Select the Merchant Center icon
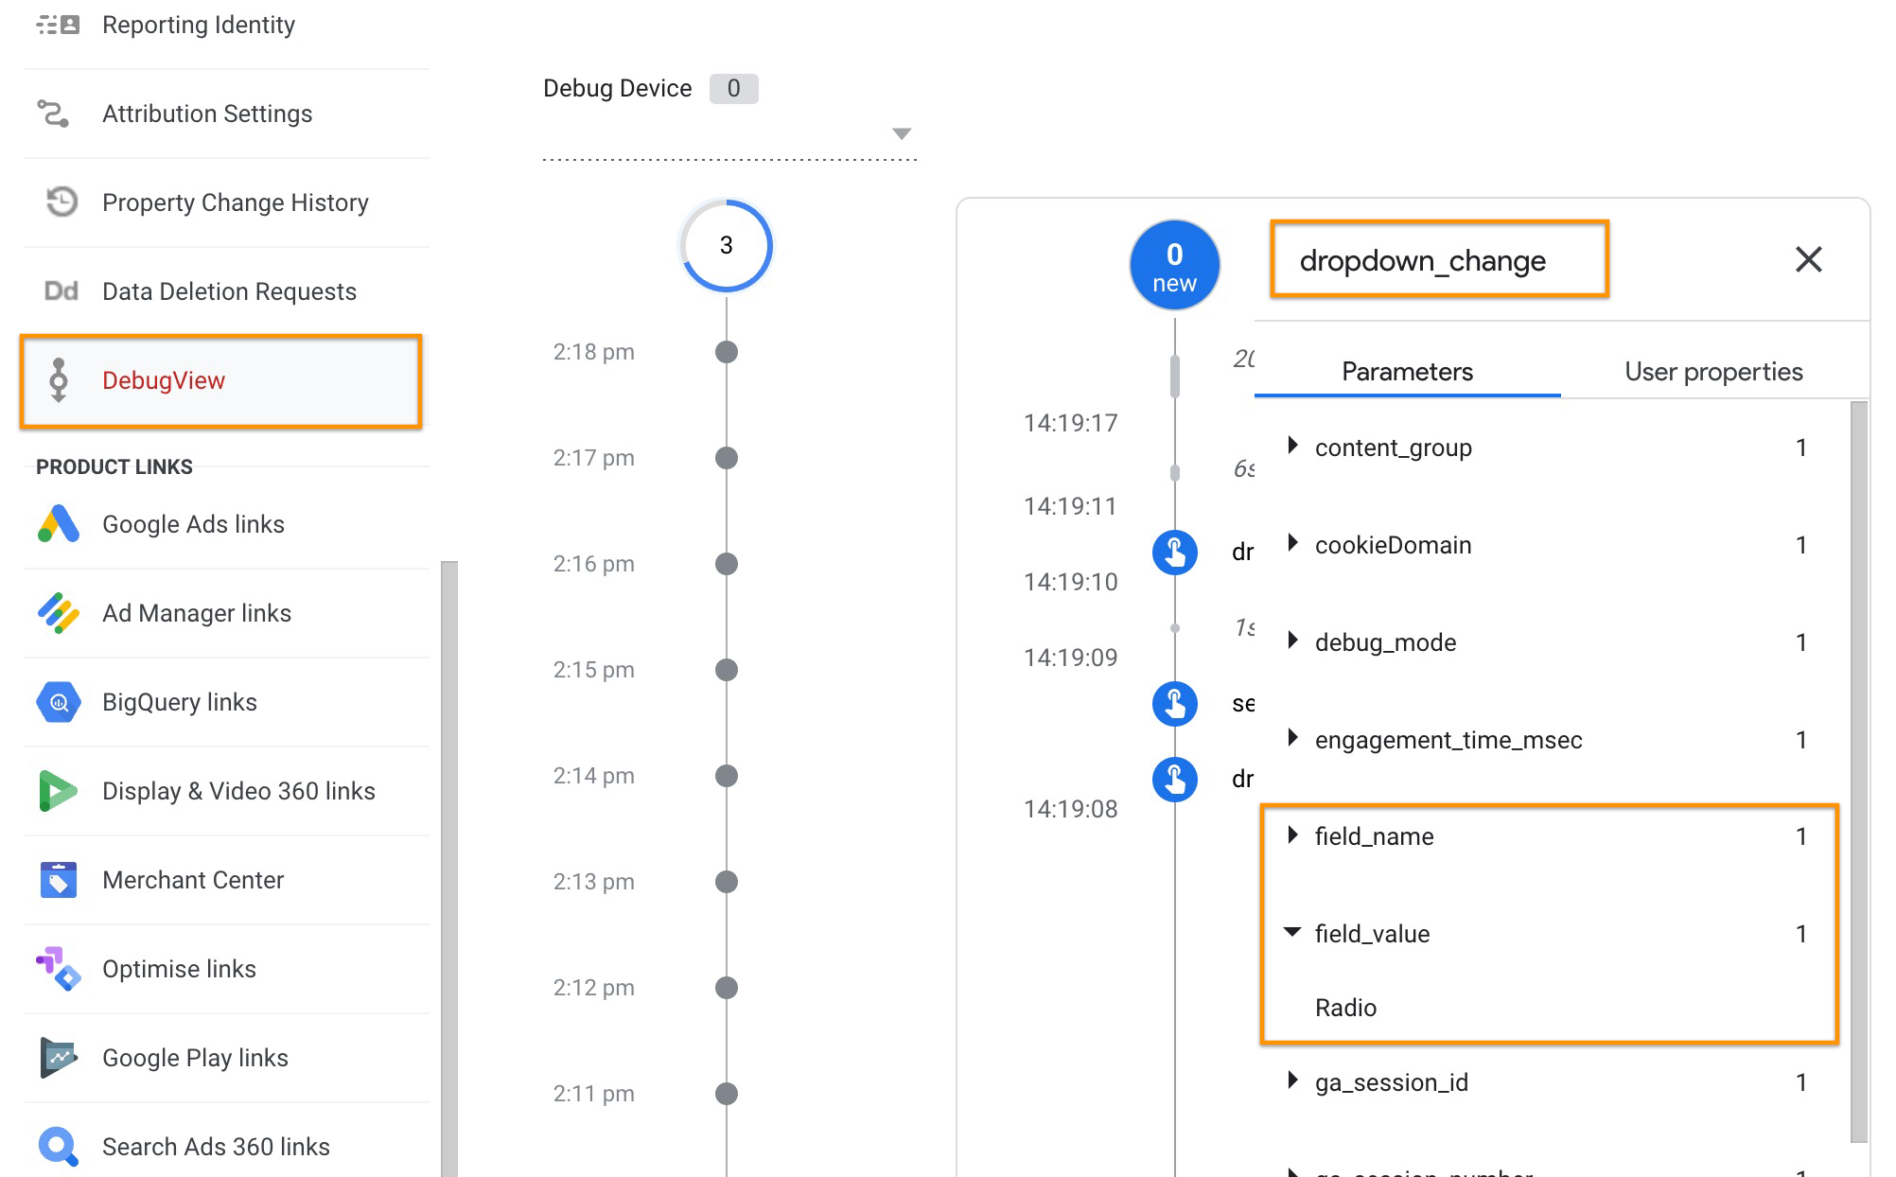1896x1177 pixels. click(59, 879)
